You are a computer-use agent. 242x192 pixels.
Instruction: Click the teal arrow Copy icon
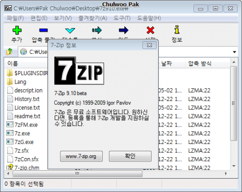coord(97,30)
